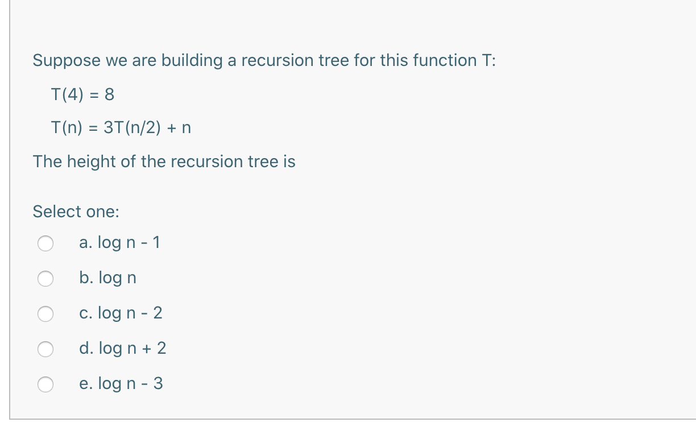Click the equation 'T(4) = 8'
The height and width of the screenshot is (422, 696).
point(82,94)
